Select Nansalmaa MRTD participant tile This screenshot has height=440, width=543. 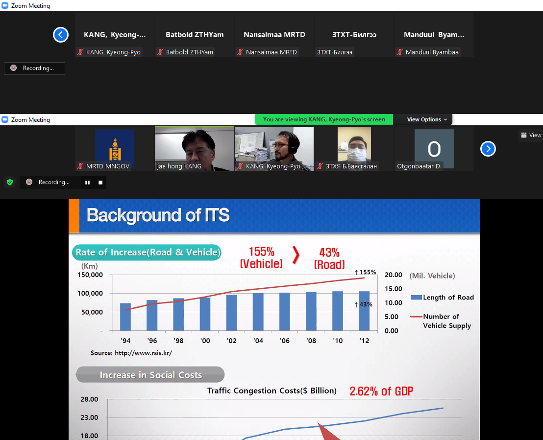[x=274, y=35]
